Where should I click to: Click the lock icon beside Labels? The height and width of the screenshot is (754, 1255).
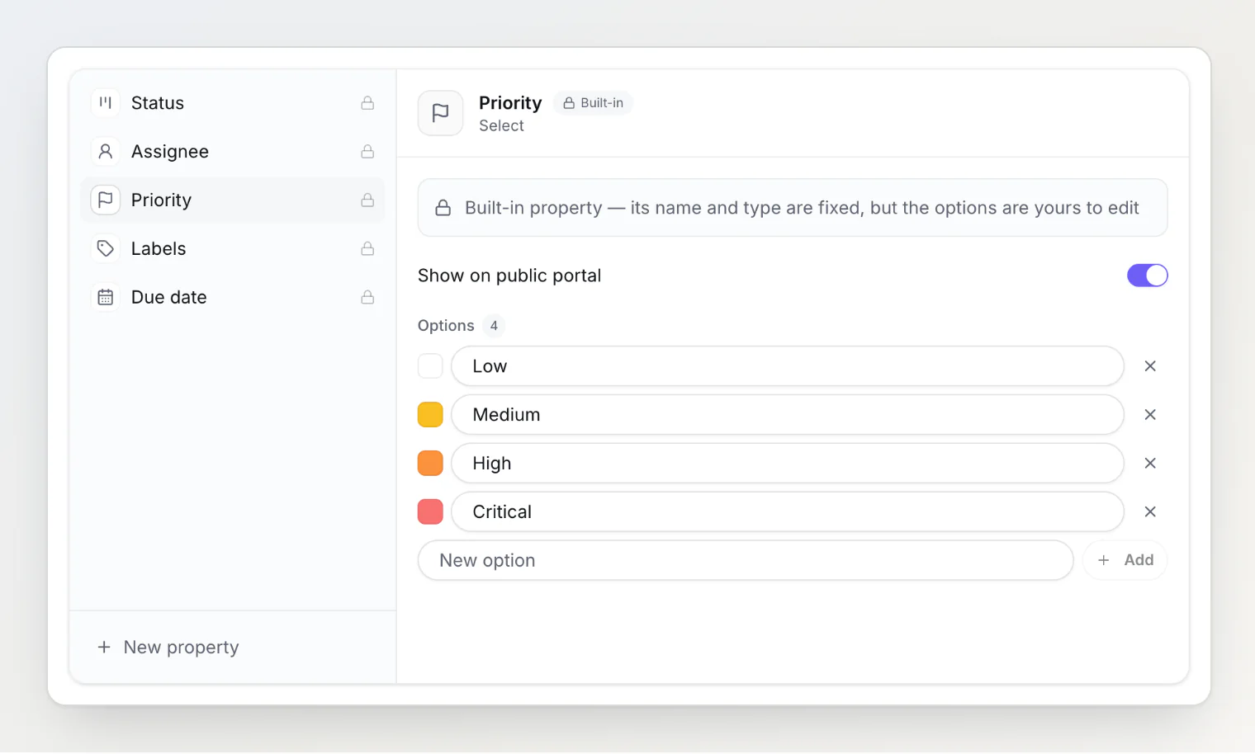pos(367,248)
